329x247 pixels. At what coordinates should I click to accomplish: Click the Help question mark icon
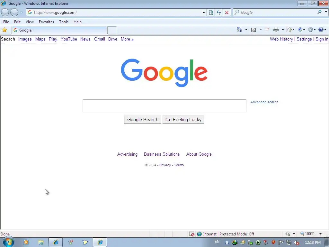click(321, 30)
